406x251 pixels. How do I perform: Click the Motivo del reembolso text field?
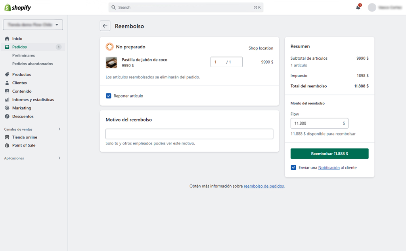189,134
